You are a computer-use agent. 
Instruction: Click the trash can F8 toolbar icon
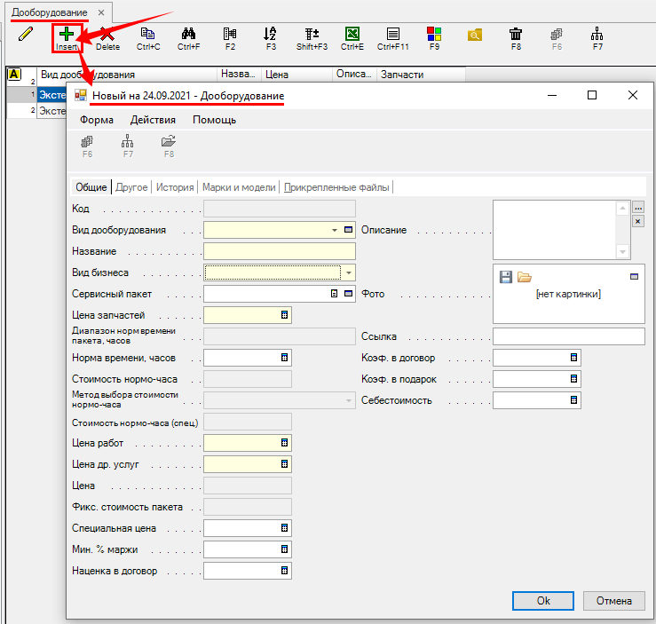(x=516, y=36)
